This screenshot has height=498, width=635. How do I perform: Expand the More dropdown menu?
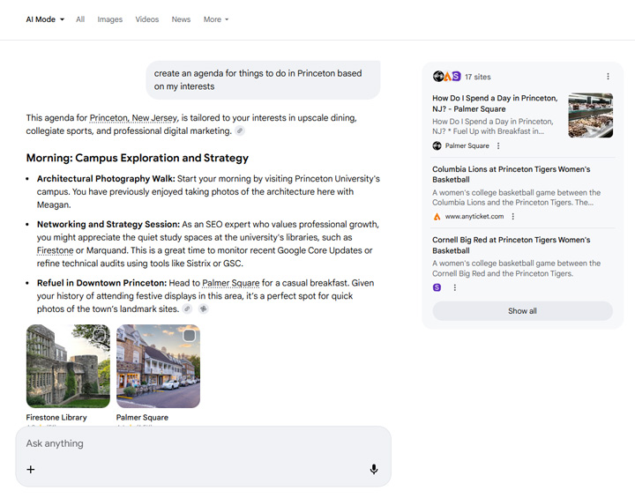coord(215,19)
